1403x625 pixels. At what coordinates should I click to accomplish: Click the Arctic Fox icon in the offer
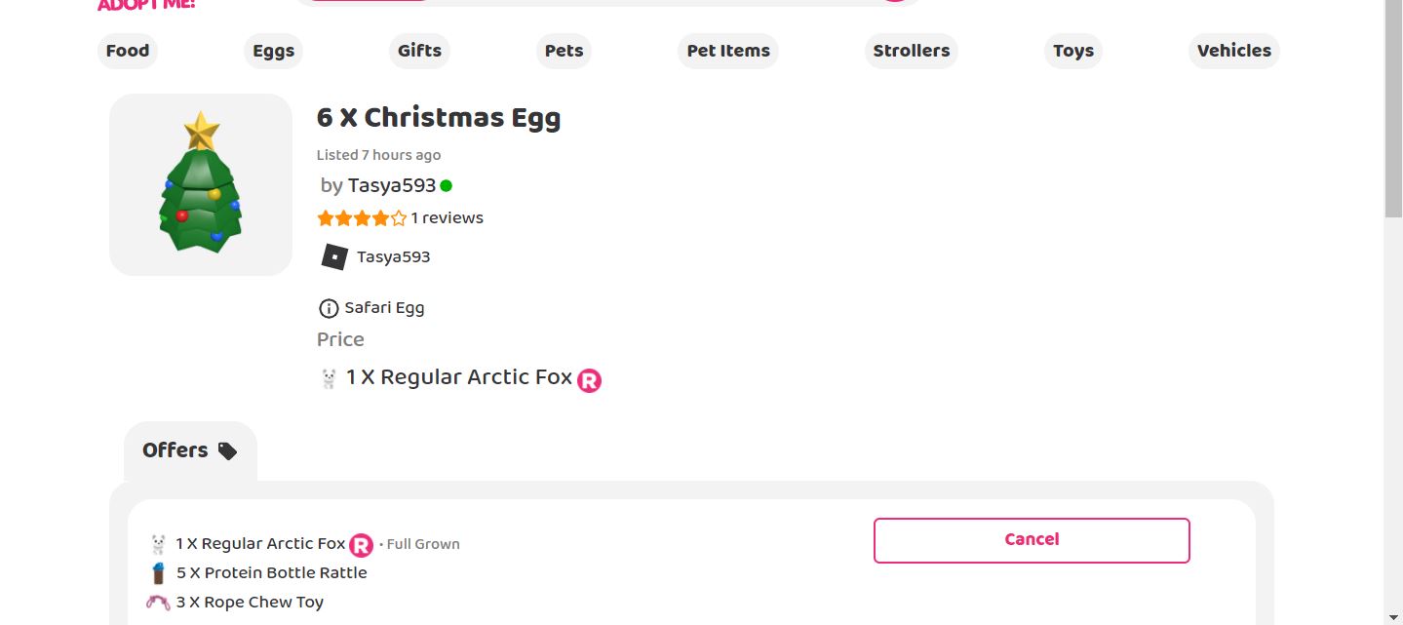pos(158,544)
